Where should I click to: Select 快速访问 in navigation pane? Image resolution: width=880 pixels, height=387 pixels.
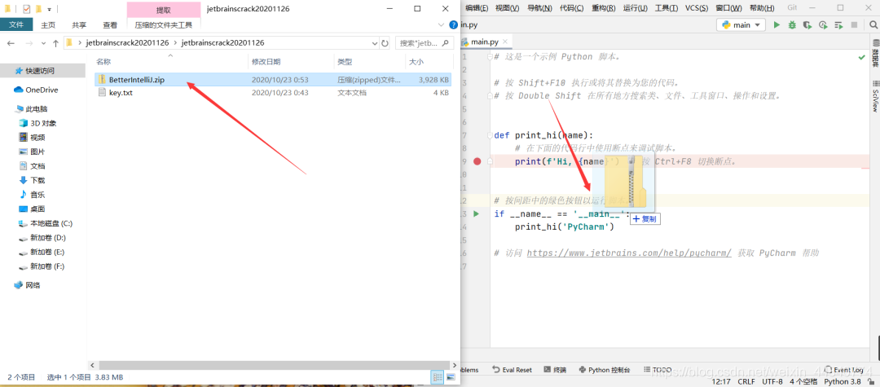tap(43, 71)
